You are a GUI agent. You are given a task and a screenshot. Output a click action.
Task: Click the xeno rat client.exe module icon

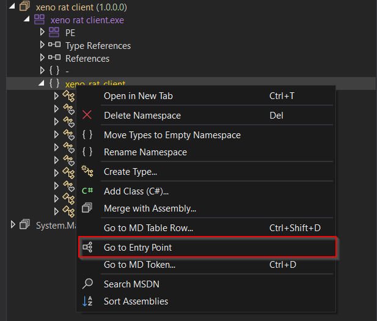pos(39,20)
